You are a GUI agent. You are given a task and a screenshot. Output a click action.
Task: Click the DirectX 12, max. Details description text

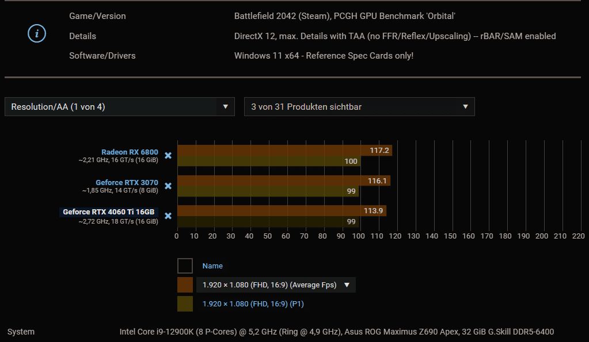coord(395,36)
